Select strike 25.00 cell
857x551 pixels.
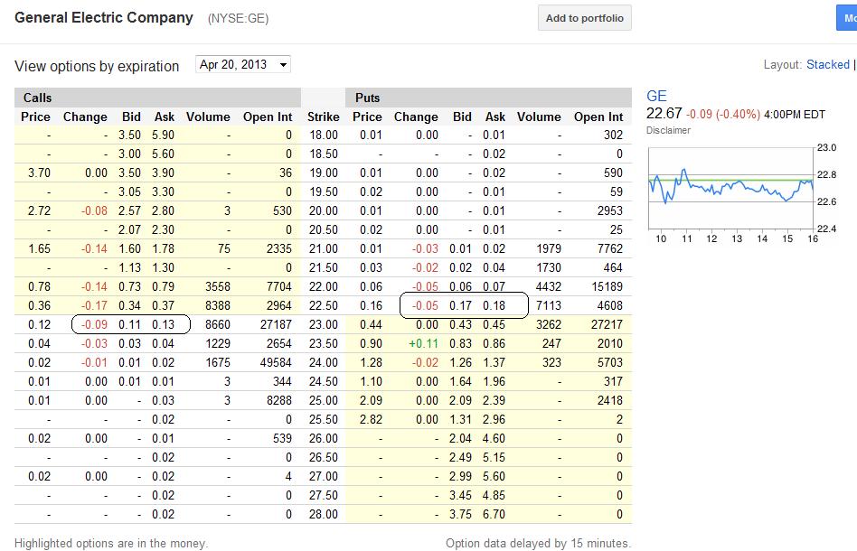tap(324, 401)
